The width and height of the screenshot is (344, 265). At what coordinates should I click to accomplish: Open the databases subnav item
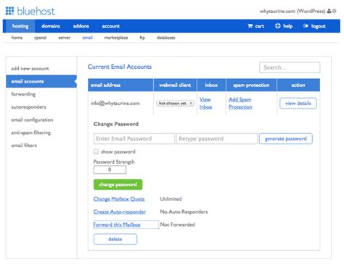pos(166,38)
